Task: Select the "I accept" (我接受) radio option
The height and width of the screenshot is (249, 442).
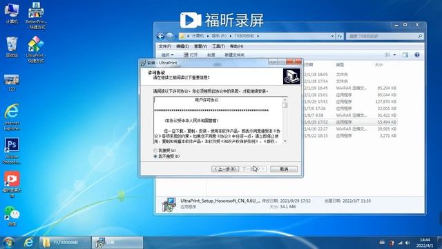Action: [155, 150]
